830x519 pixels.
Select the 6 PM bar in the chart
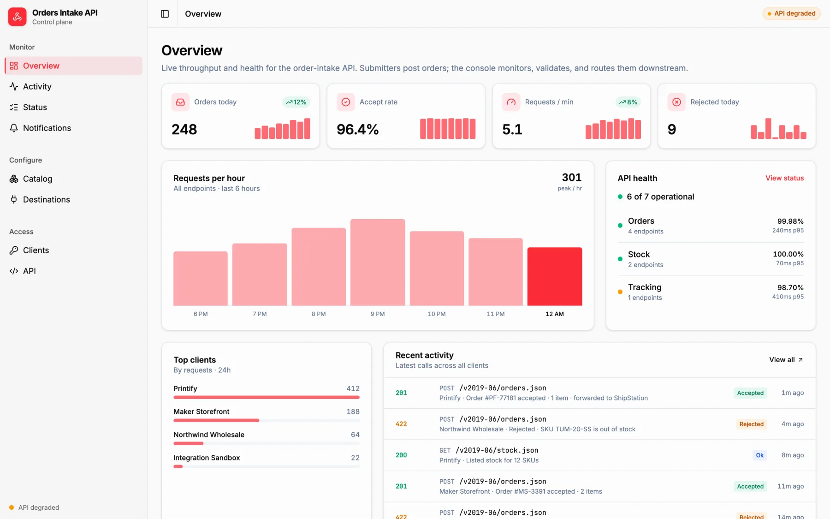[201, 278]
